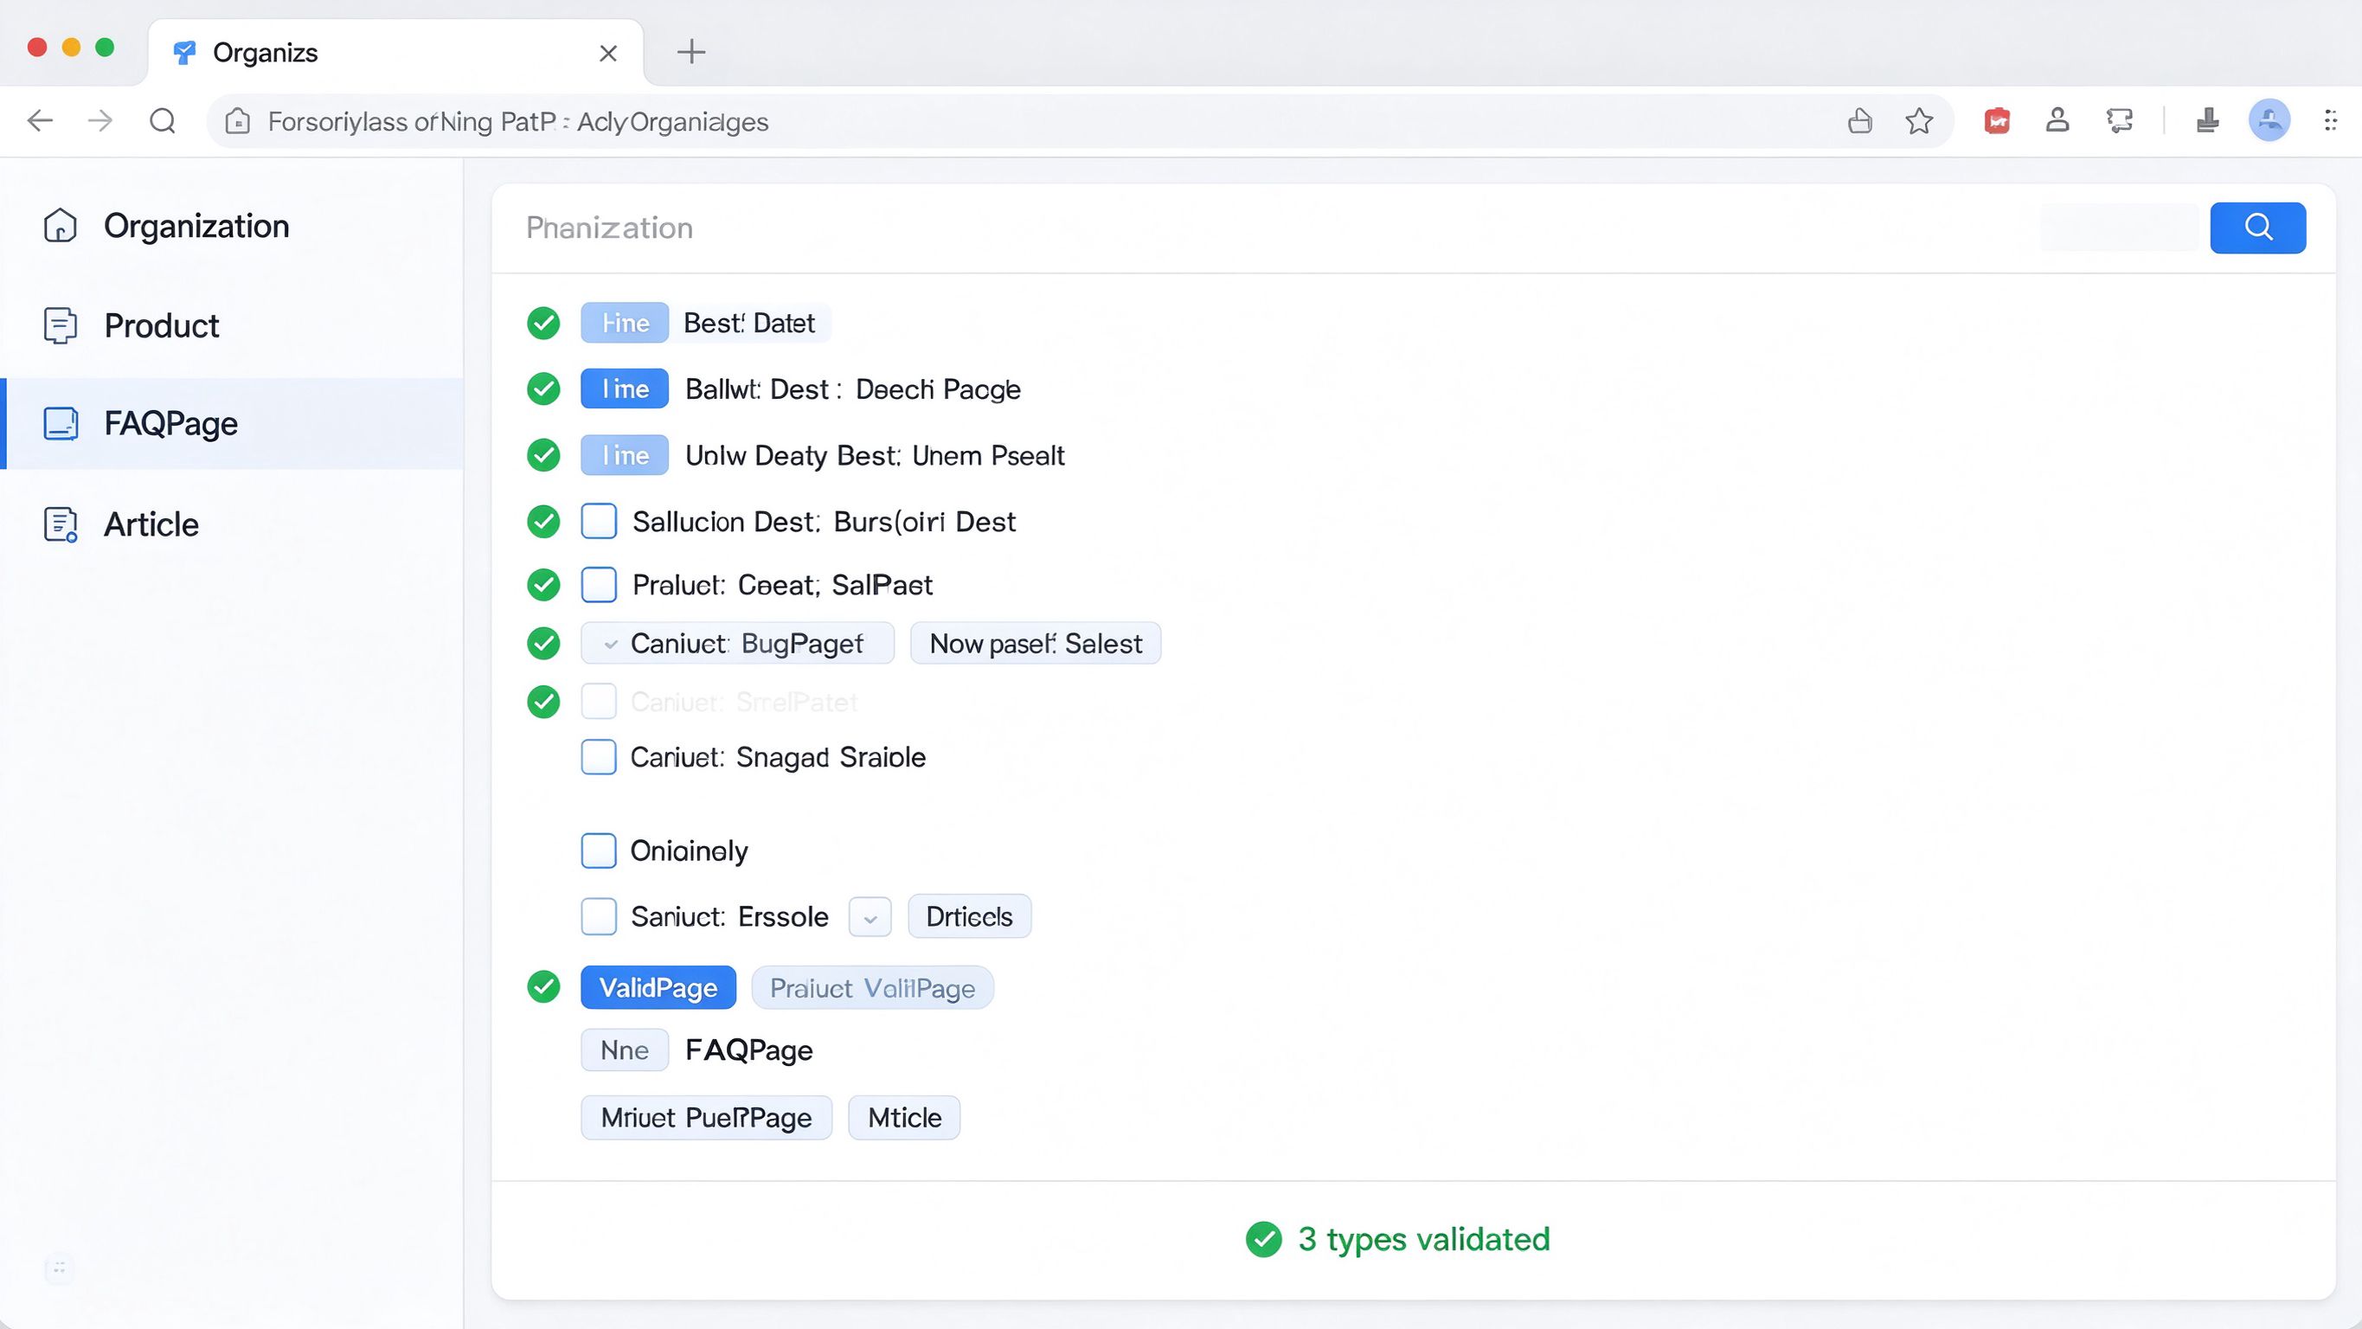Screen dimensions: 2362x1329
Task: Expand the Caniuct BugPaget dropdown
Action: [x=737, y=643]
